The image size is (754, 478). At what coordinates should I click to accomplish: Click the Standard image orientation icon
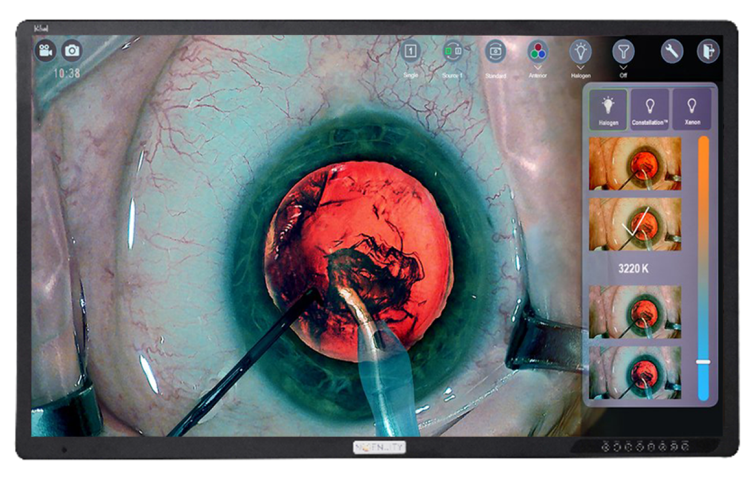pyautogui.click(x=495, y=52)
